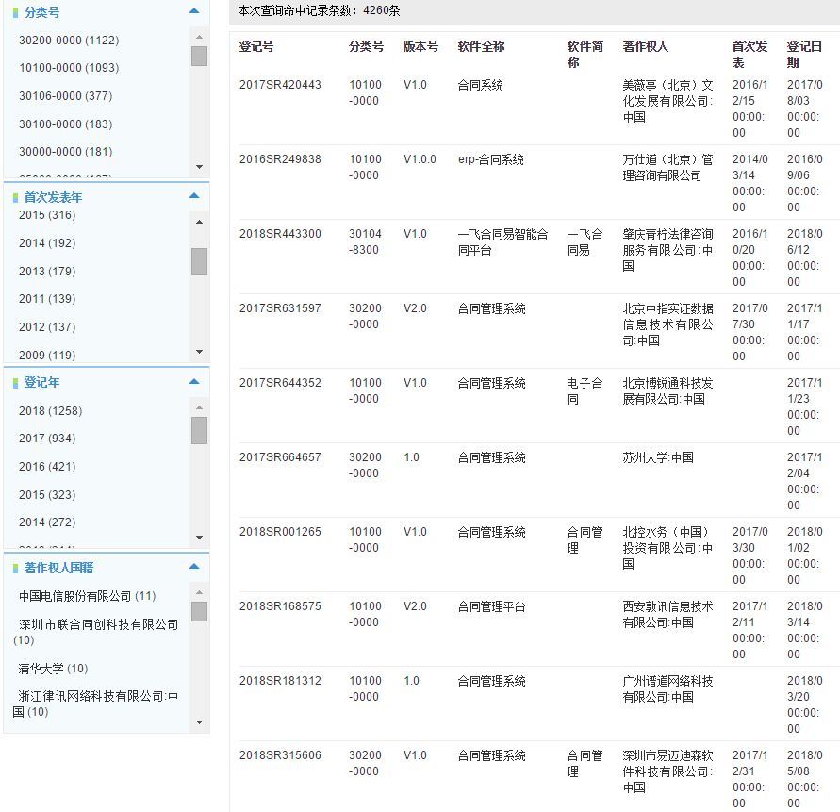This screenshot has width=840, height=812.
Task: Select software name 合同管理平台
Action: click(492, 606)
